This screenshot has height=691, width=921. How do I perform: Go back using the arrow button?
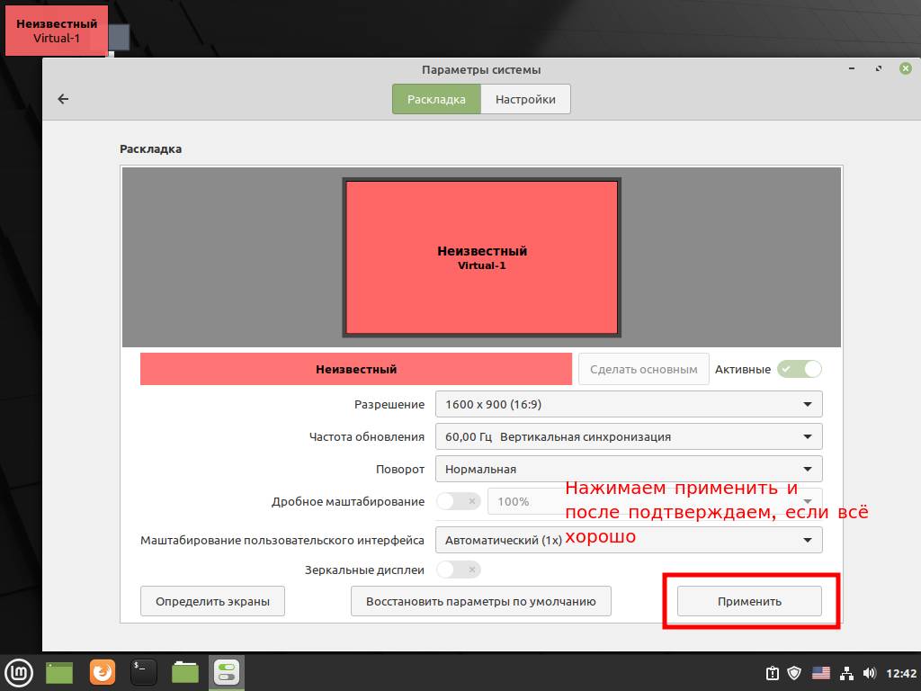pos(63,99)
